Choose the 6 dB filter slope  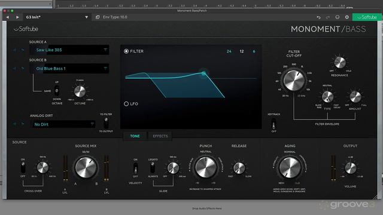(254, 51)
